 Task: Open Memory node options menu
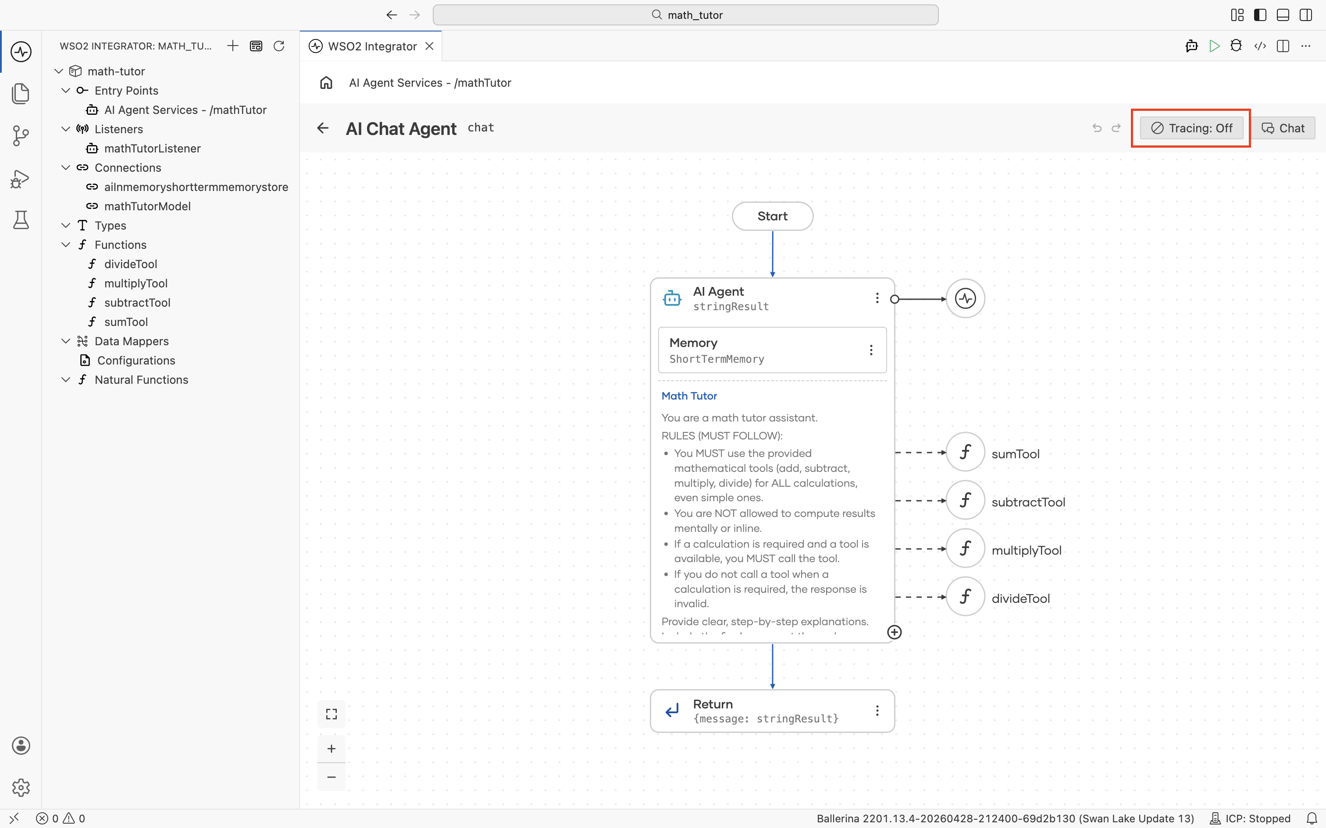[x=871, y=350]
